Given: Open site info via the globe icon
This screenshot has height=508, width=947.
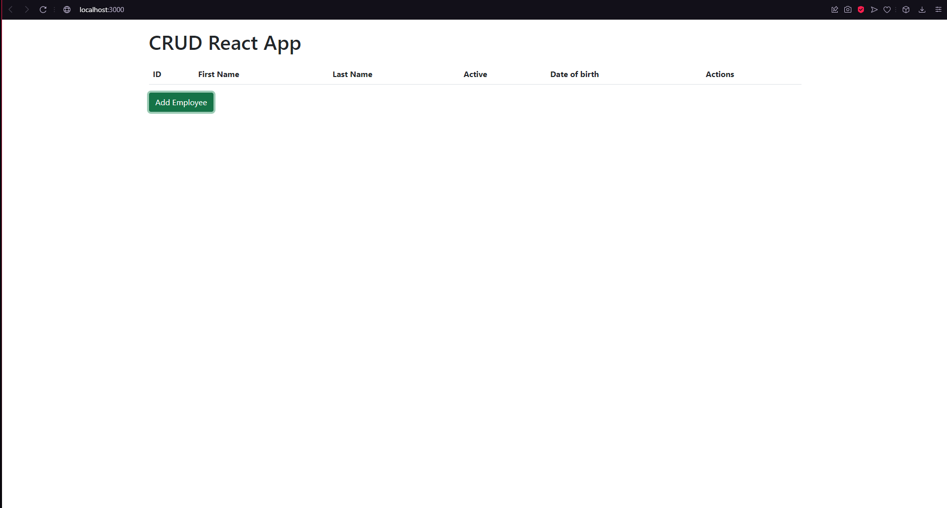Looking at the screenshot, I should pyautogui.click(x=67, y=10).
